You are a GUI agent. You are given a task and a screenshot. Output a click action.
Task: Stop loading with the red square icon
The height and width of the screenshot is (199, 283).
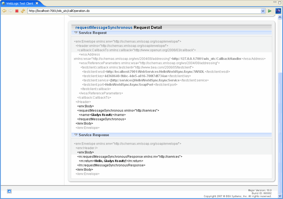[x=17, y=11]
